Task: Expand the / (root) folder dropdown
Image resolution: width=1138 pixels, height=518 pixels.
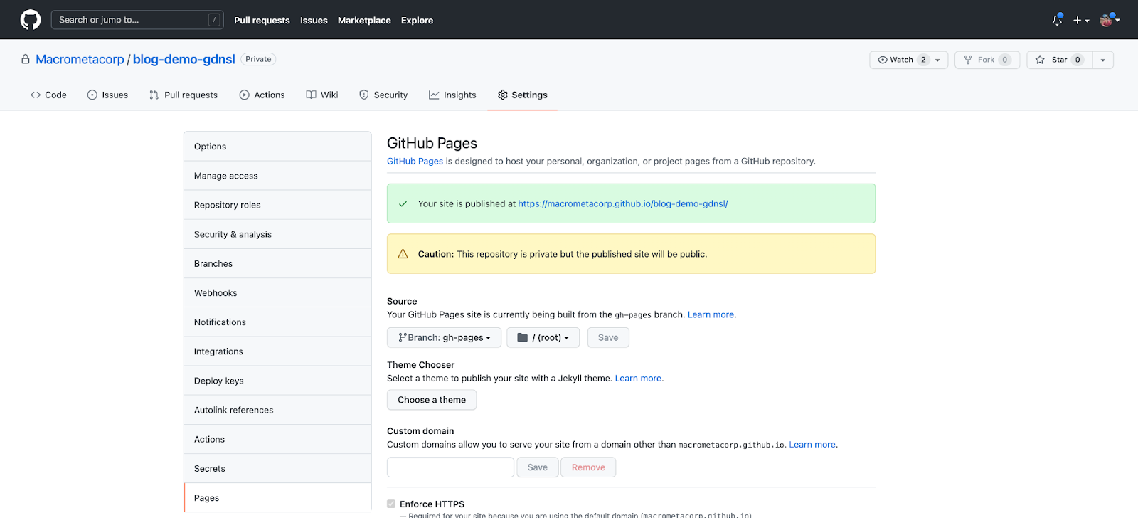Action: (x=543, y=337)
